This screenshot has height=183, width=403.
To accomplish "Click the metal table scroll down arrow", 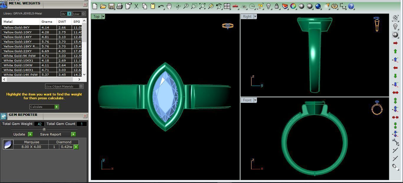I will tap(84, 75).
